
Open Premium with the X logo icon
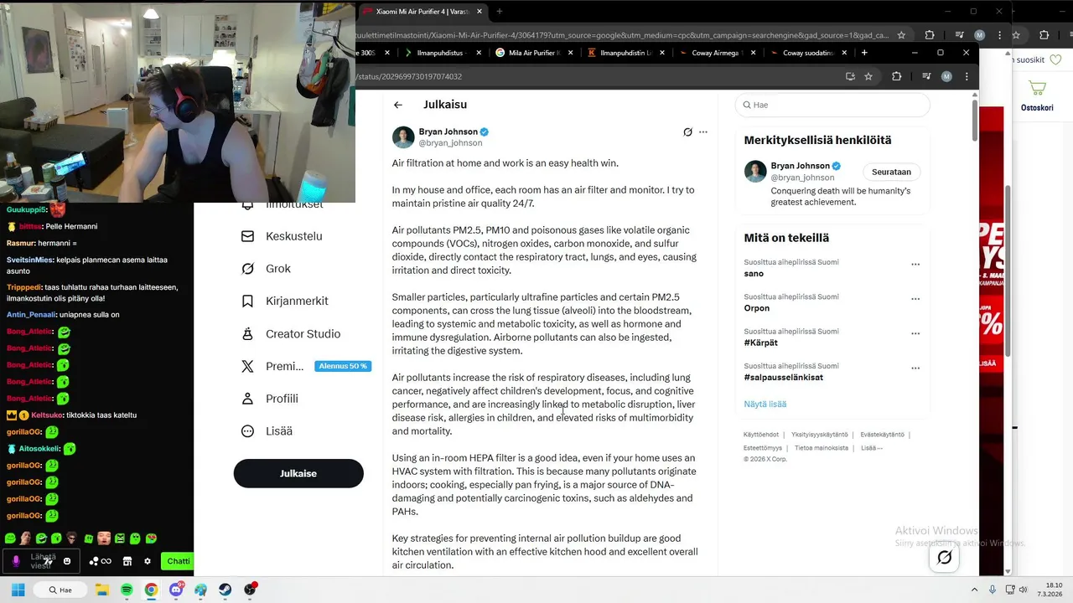point(272,366)
